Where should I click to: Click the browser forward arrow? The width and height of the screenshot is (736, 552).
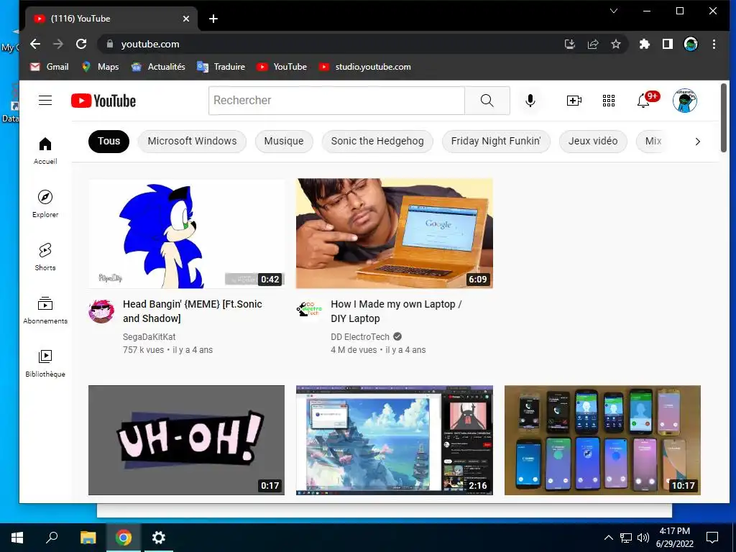[x=58, y=44]
